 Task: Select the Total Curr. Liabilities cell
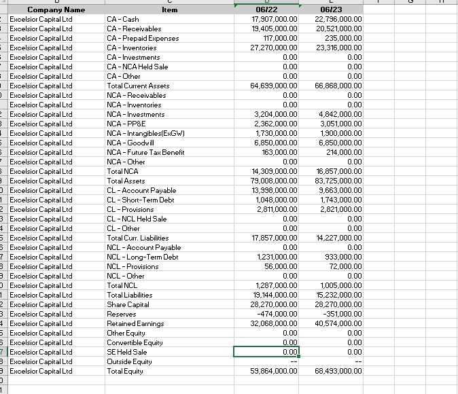(169, 238)
